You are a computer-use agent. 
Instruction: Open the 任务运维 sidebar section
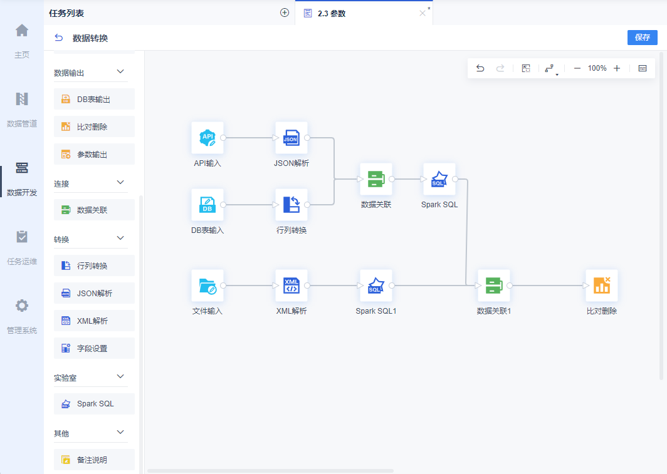point(22,247)
